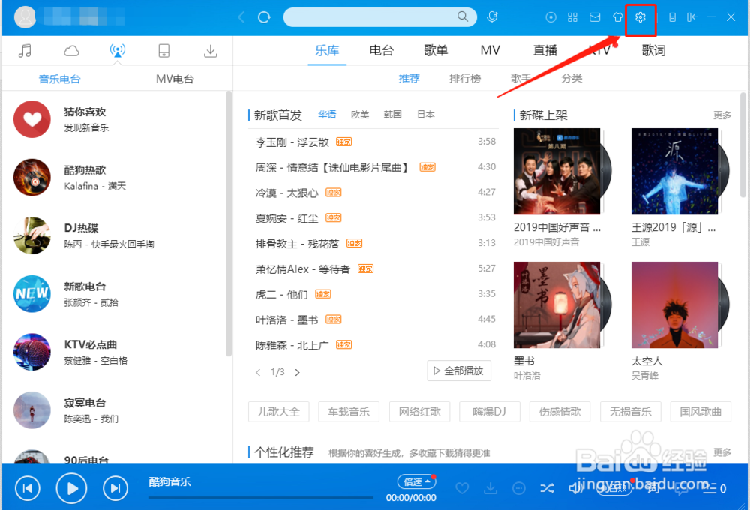Open the cloud music icon
750x510 pixels.
[71, 51]
